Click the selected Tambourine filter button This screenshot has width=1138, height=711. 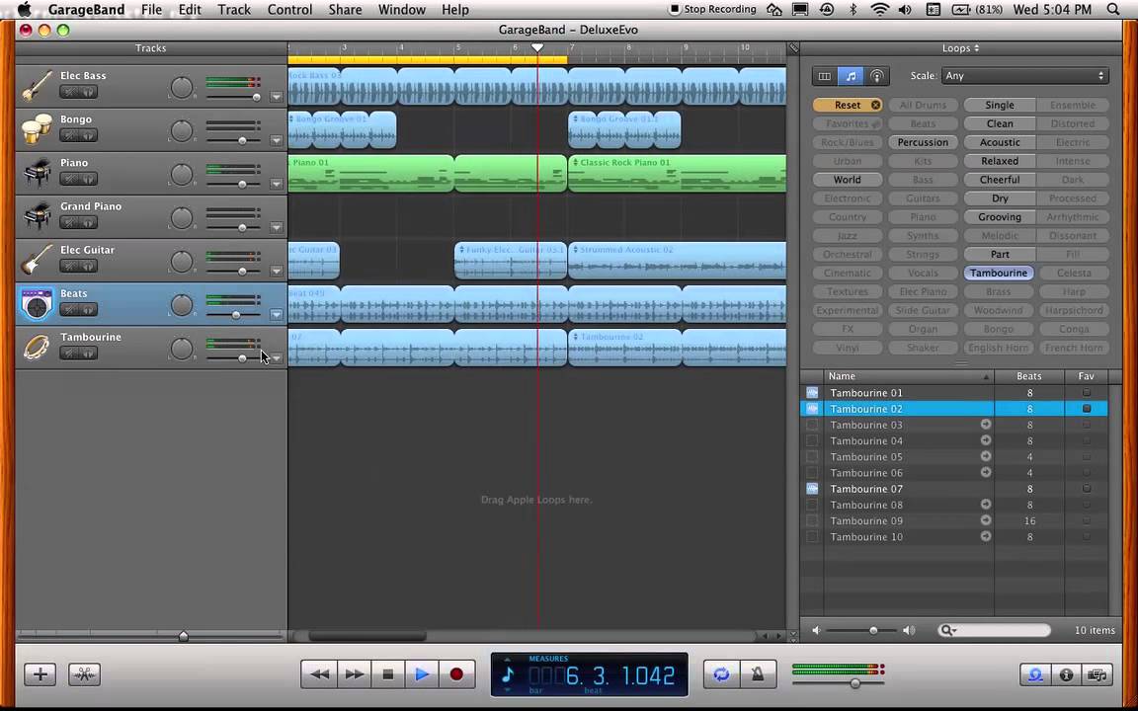coord(999,273)
